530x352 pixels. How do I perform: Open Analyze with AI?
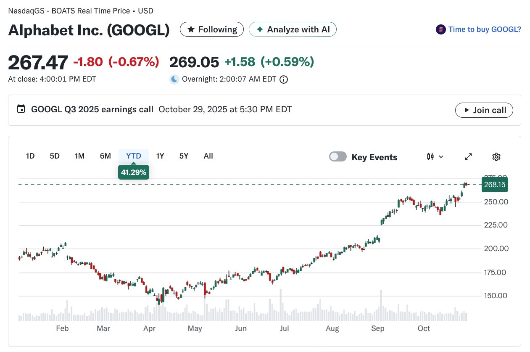pyautogui.click(x=293, y=29)
